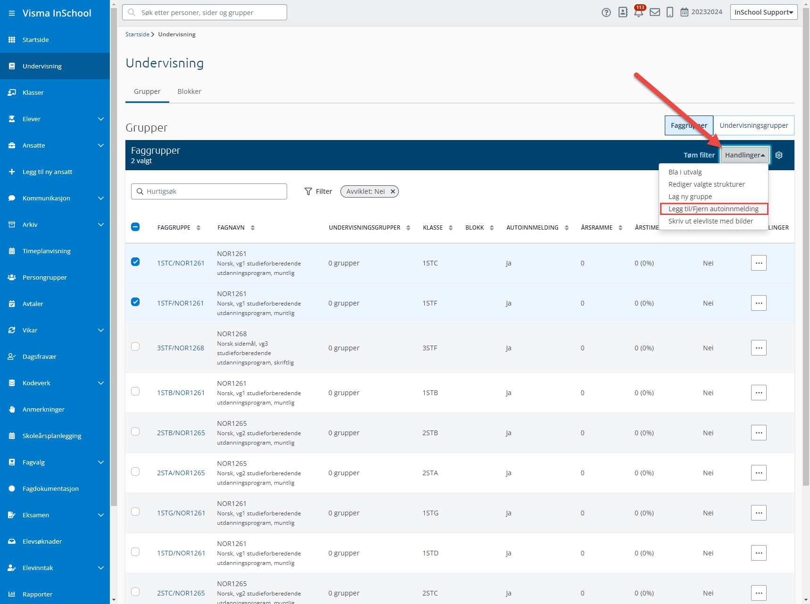Screen dimensions: 810x604
Task: Click the Startside breadcrumb link
Action: (137, 34)
